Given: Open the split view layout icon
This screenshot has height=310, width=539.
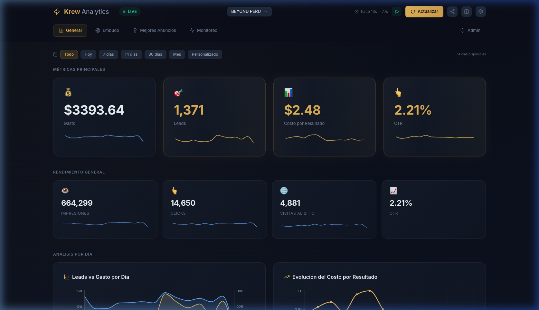Looking at the screenshot, I should pyautogui.click(x=466, y=11).
